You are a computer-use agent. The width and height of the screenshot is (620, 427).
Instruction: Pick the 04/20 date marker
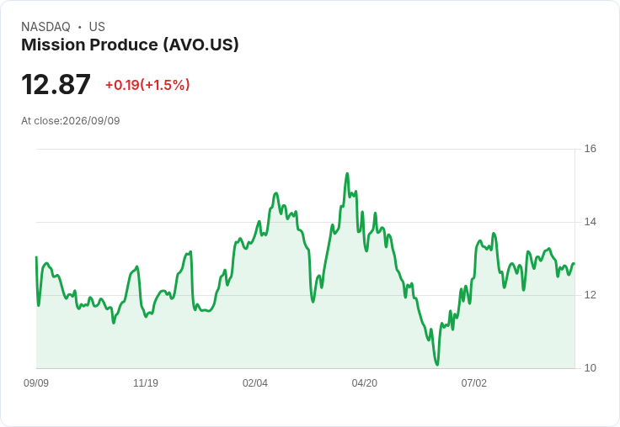pos(365,382)
